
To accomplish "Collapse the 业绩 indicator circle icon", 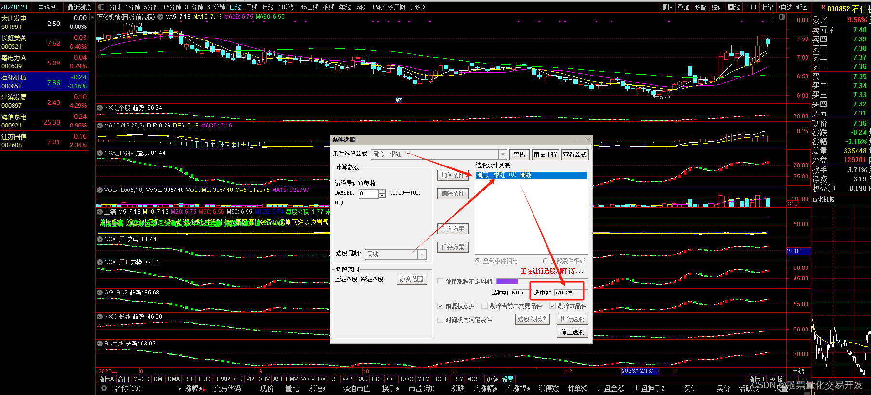I will pos(100,211).
